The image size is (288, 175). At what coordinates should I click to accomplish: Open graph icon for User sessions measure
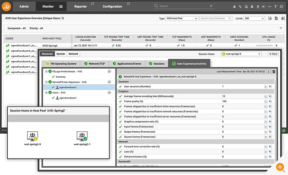pyautogui.click(x=266, y=87)
